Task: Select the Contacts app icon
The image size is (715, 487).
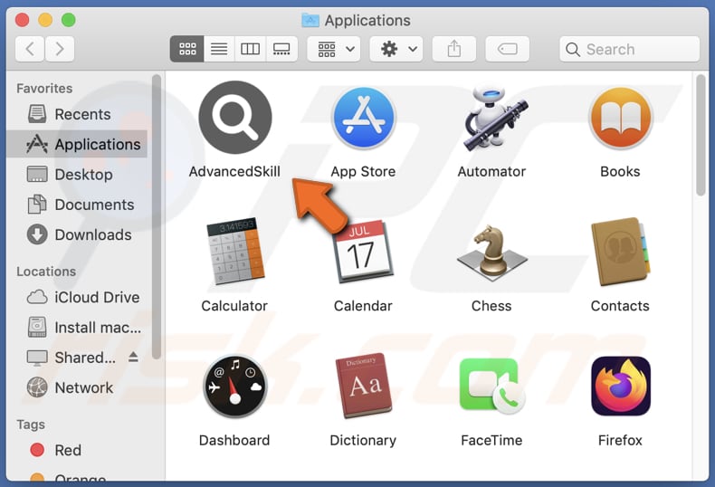Action: click(x=620, y=252)
